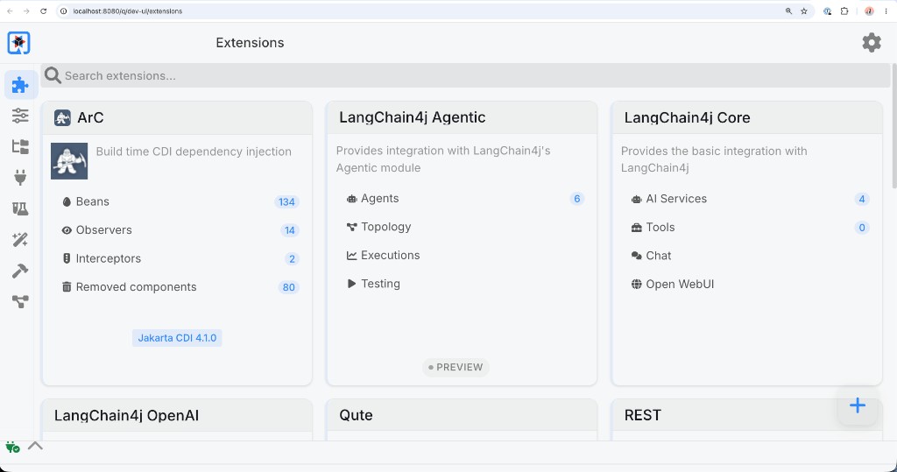
Task: Open the Workspace folder-tree sidebar icon
Action: pos(20,146)
